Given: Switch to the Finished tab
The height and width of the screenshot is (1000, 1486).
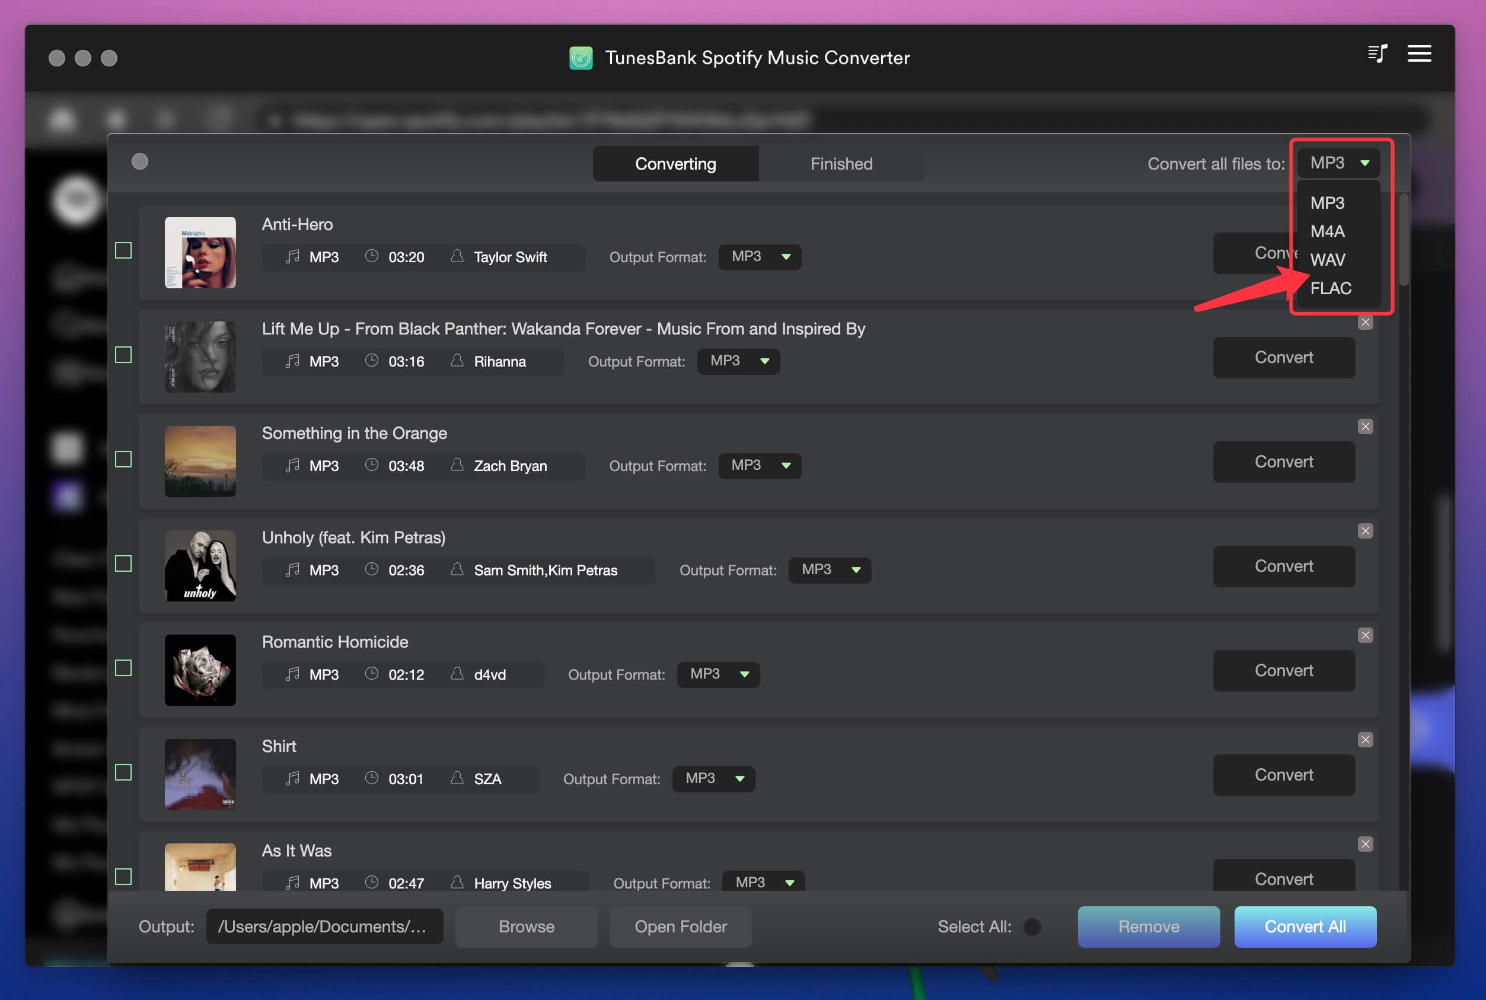Looking at the screenshot, I should click(841, 163).
